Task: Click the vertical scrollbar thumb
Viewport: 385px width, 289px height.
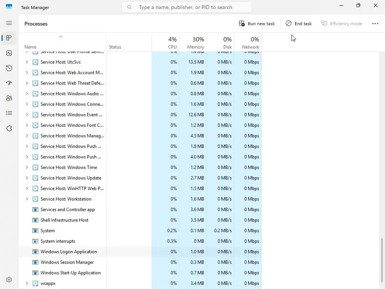Action: (x=382, y=260)
